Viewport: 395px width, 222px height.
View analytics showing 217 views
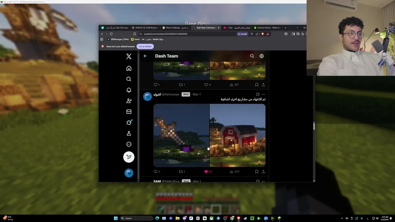click(x=234, y=84)
